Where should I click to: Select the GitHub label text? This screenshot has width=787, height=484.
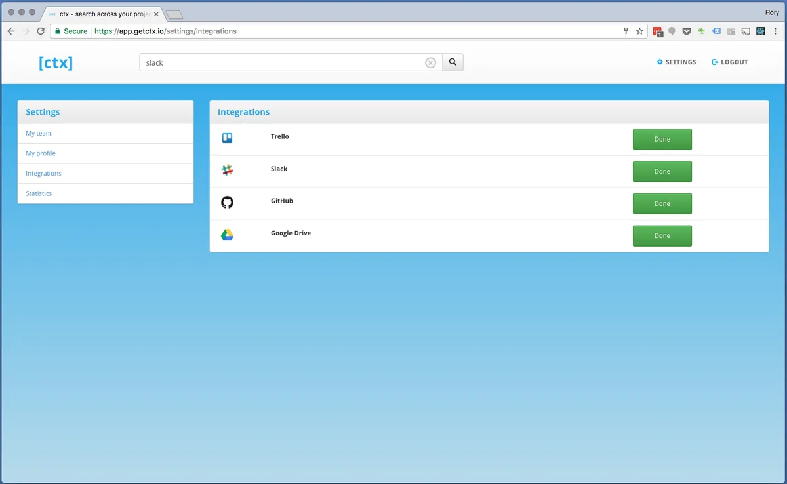pos(282,201)
